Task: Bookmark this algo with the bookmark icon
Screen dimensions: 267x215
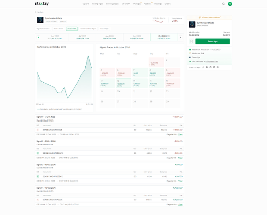Action: 192,41
